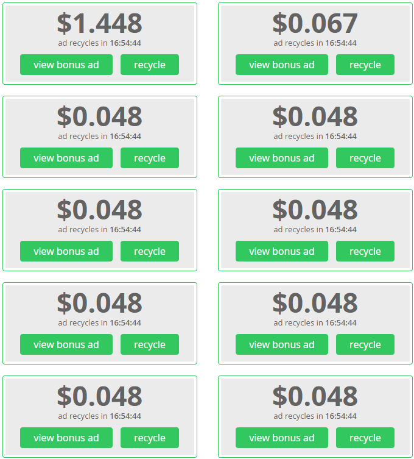414x459 pixels.
Task: Recycle the fourth row right $0.048 ad
Action: click(365, 344)
